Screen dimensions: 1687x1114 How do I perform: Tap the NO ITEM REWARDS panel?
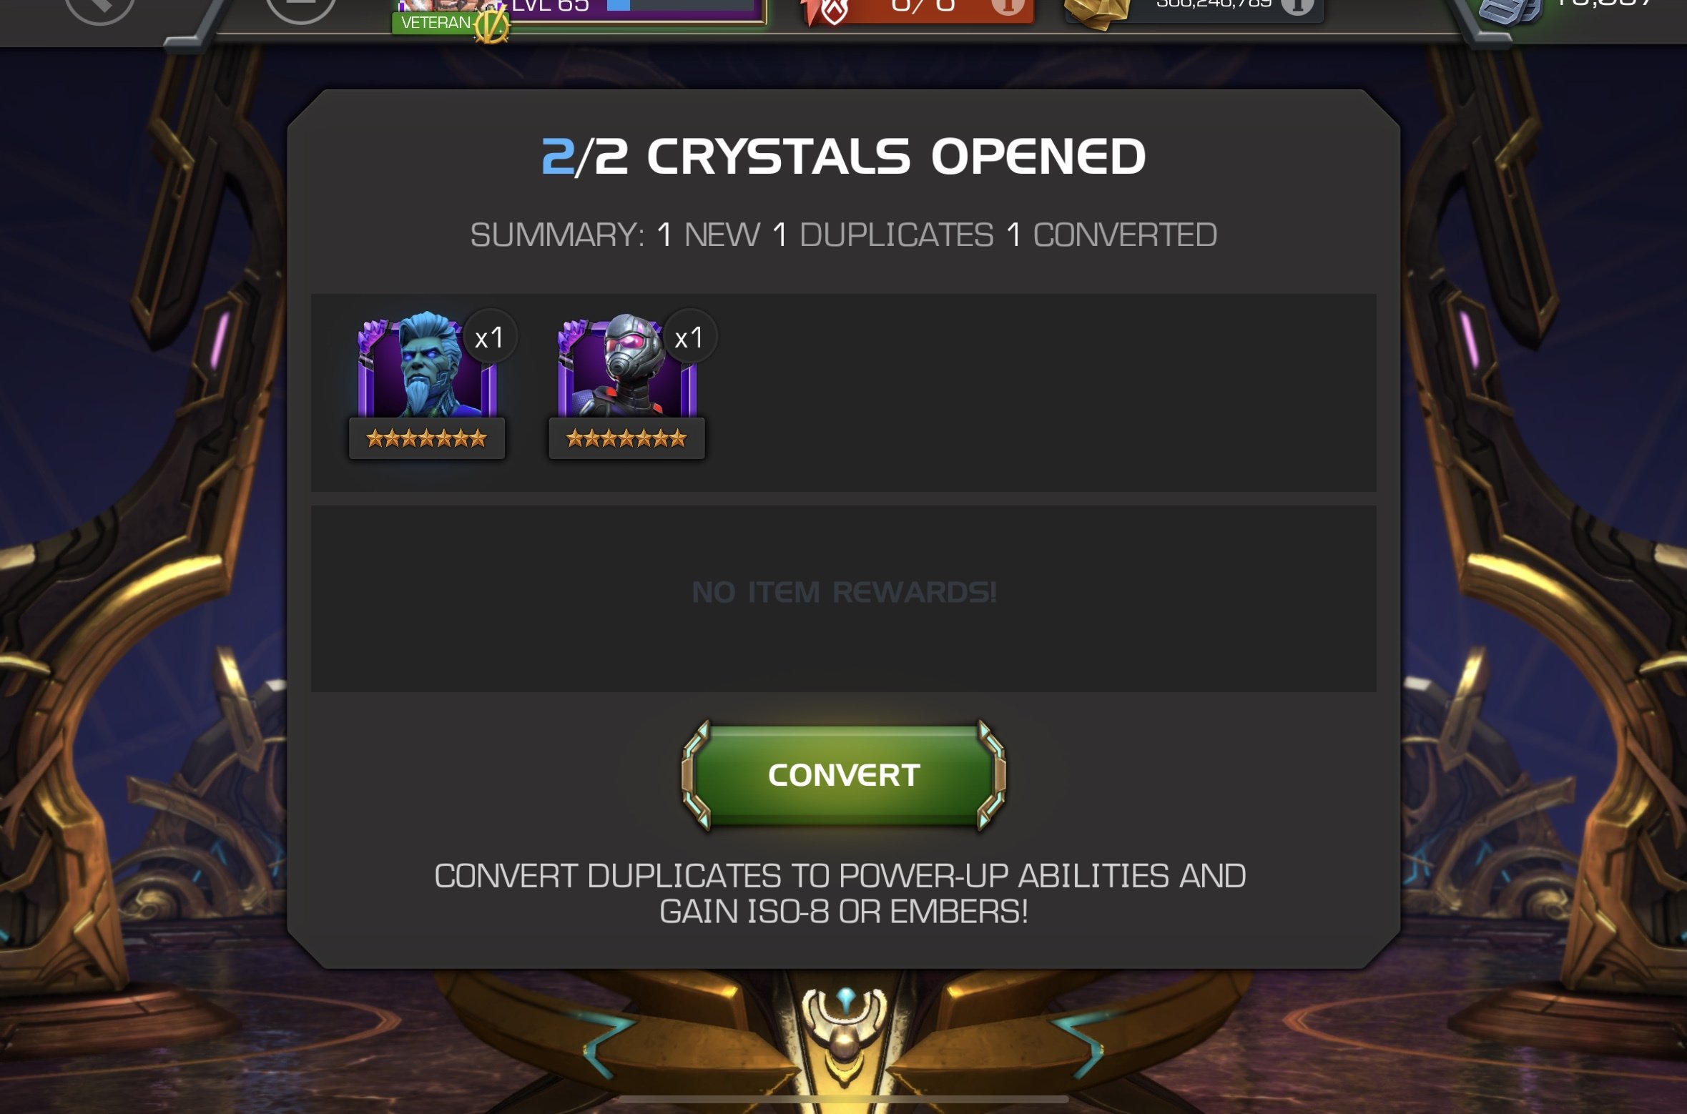pyautogui.click(x=844, y=598)
